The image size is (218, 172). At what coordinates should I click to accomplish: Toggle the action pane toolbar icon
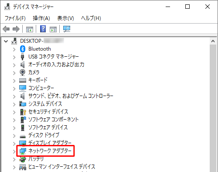53,29
